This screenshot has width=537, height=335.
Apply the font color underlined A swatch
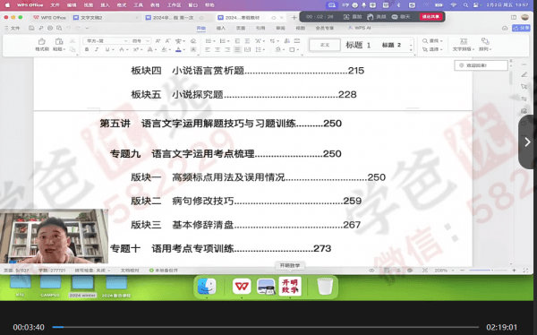178,50
